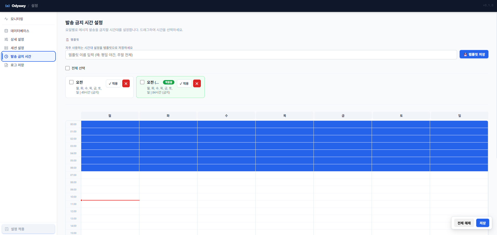
Task: Click the 화 column header
Action: click(x=168, y=116)
